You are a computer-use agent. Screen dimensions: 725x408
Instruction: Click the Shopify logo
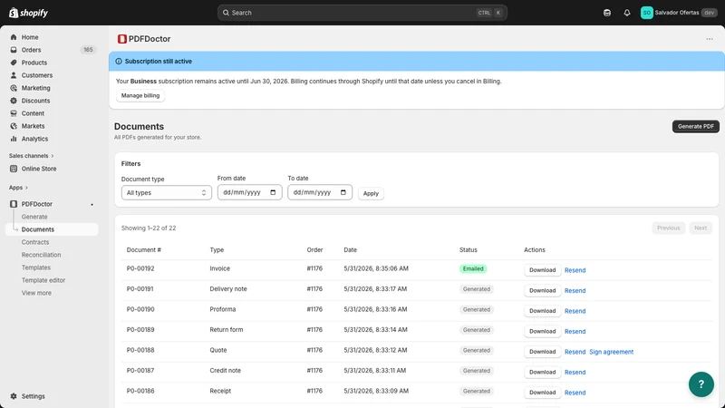pos(28,13)
